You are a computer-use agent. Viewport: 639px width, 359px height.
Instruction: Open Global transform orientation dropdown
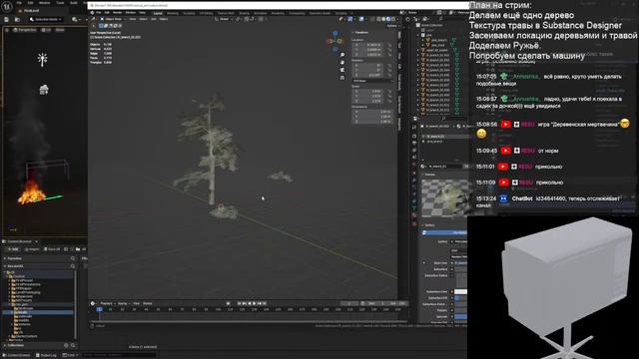(224, 19)
